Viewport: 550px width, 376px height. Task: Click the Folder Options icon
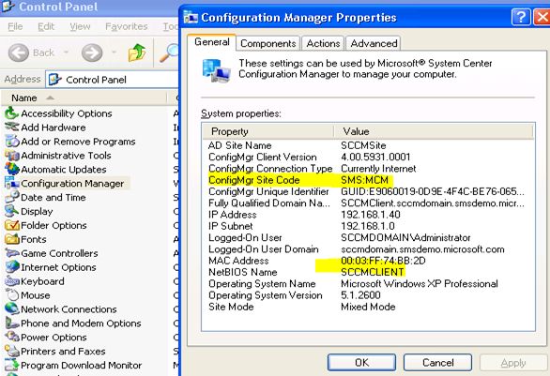tap(11, 225)
